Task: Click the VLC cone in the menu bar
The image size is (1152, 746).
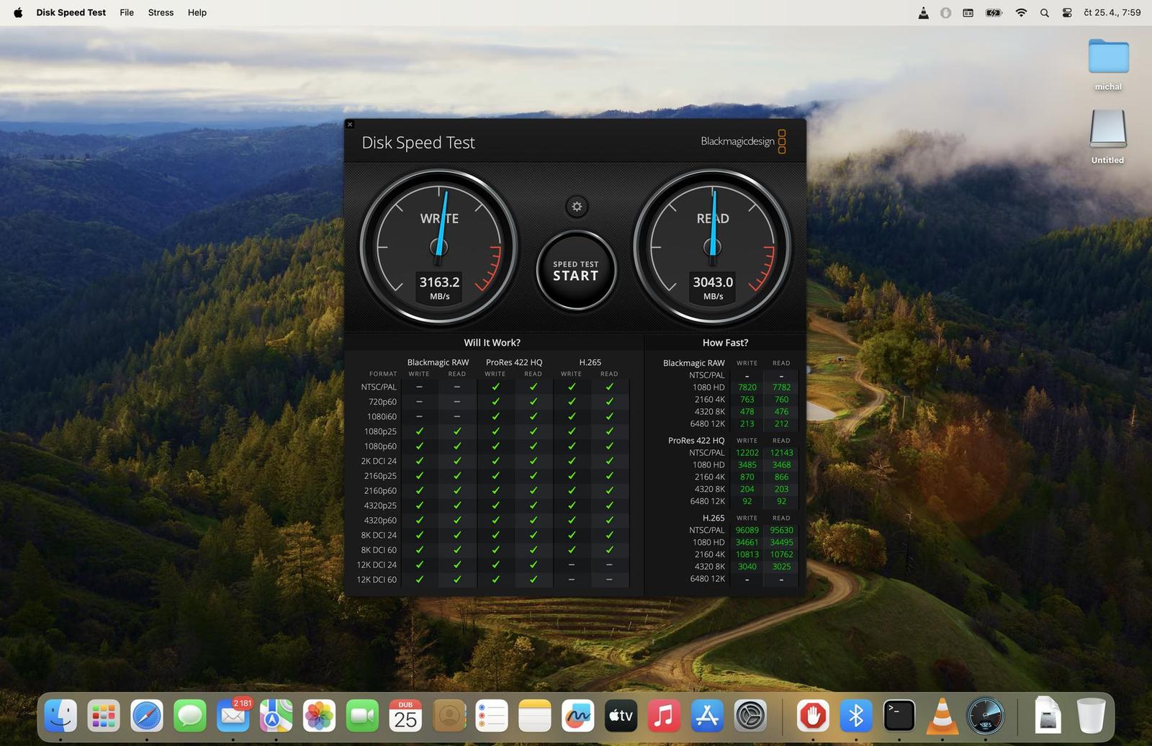Action: pos(923,12)
